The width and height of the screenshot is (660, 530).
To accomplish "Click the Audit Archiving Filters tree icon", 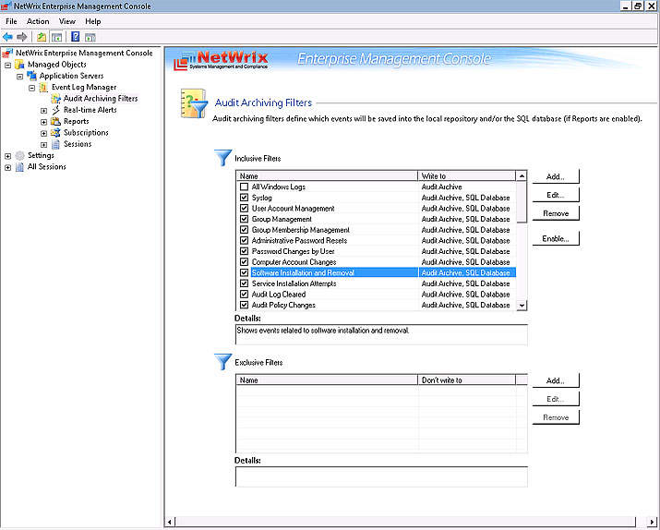I will [x=55, y=99].
